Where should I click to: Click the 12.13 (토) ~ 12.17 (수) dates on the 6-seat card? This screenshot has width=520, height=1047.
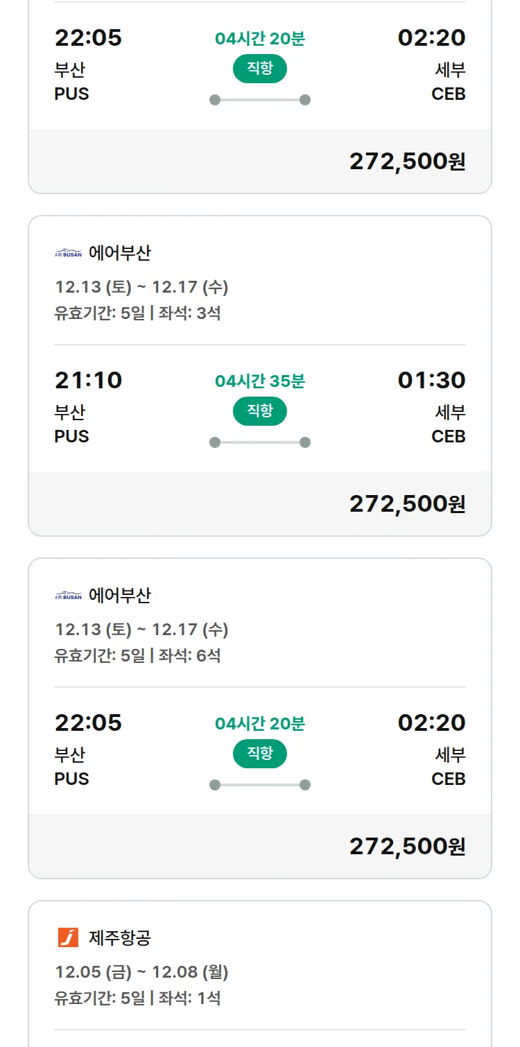141,630
